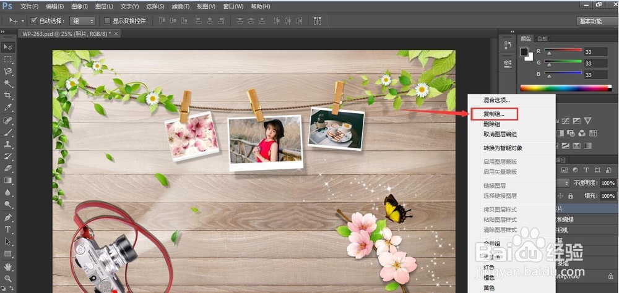Select the Magic Wand tool
The image size is (619, 293).
(8, 83)
